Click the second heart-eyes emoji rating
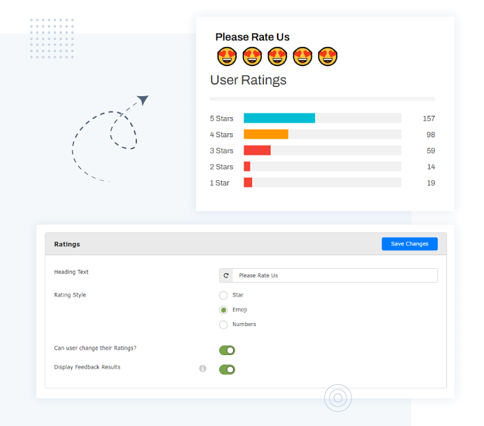 tap(252, 57)
